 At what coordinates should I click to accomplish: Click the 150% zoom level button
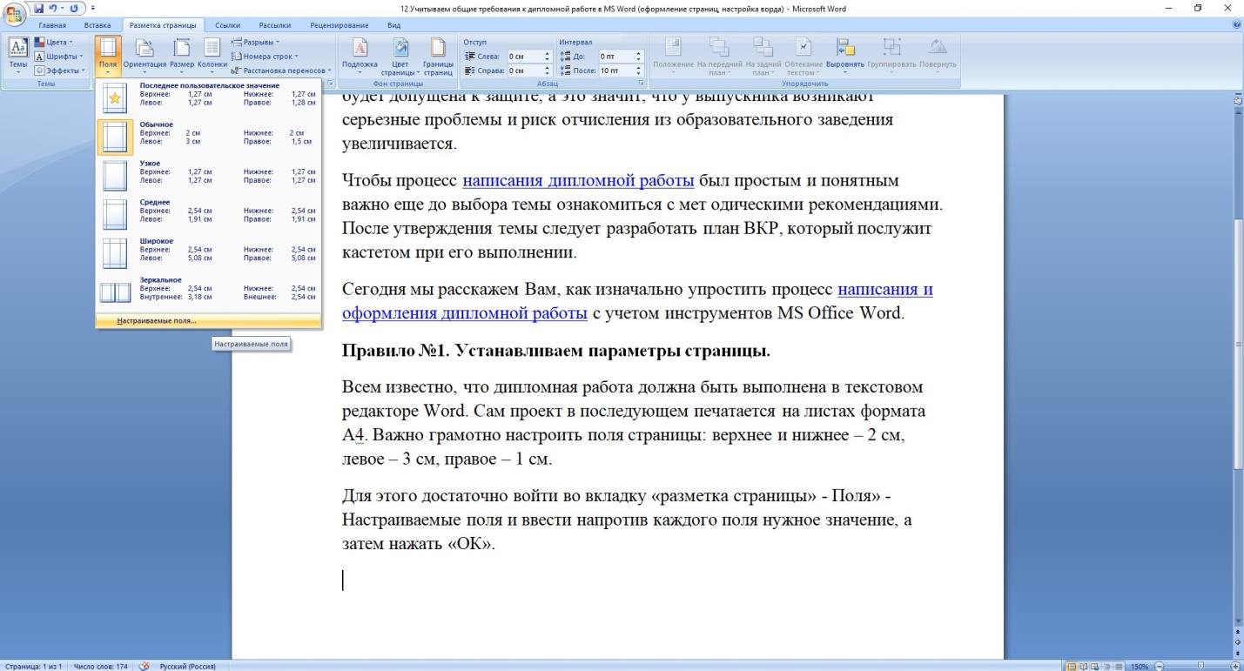(x=1139, y=667)
